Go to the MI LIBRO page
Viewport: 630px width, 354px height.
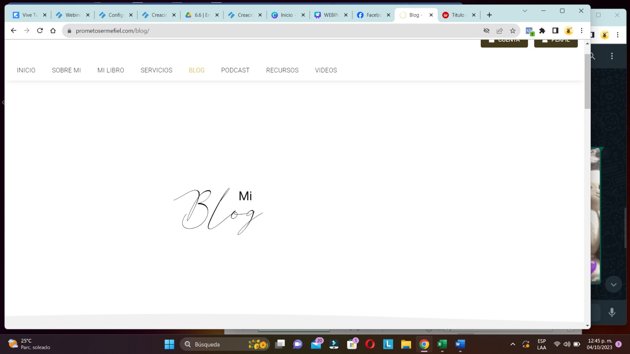pyautogui.click(x=111, y=70)
